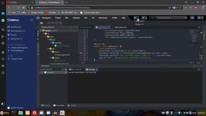Click the blue Run play button

pos(135,18)
